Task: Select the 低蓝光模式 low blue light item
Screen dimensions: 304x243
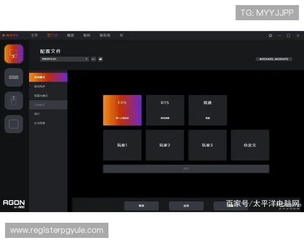Action: click(x=48, y=96)
